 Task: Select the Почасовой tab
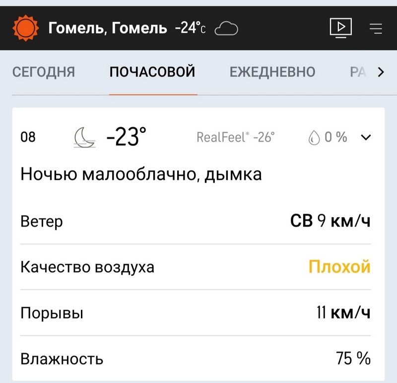[152, 72]
